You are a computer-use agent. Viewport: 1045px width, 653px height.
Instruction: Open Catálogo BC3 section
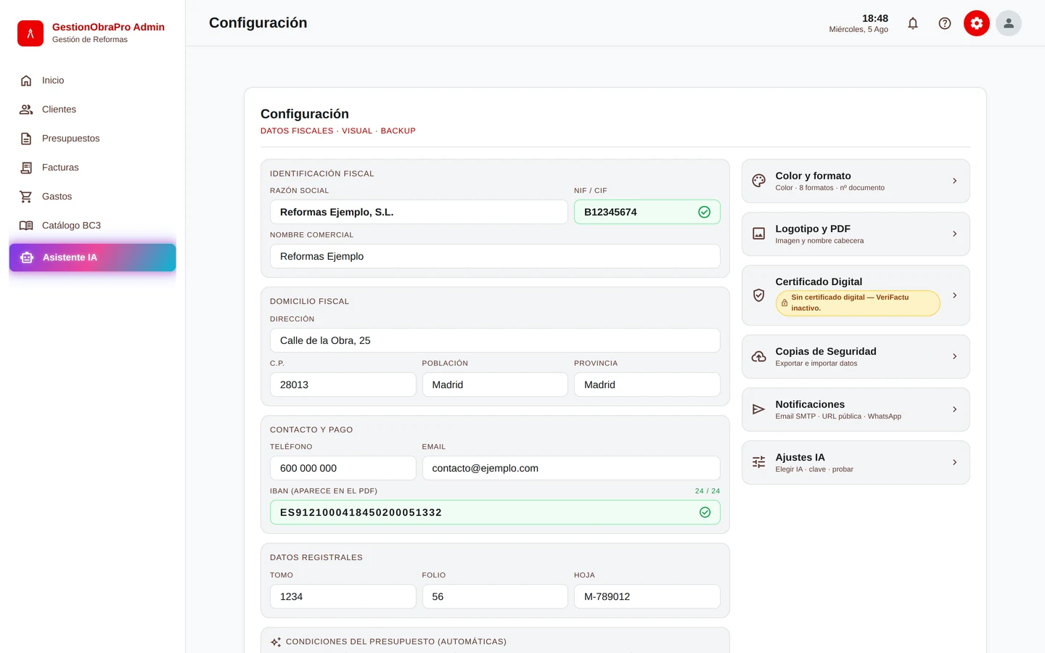click(x=92, y=226)
